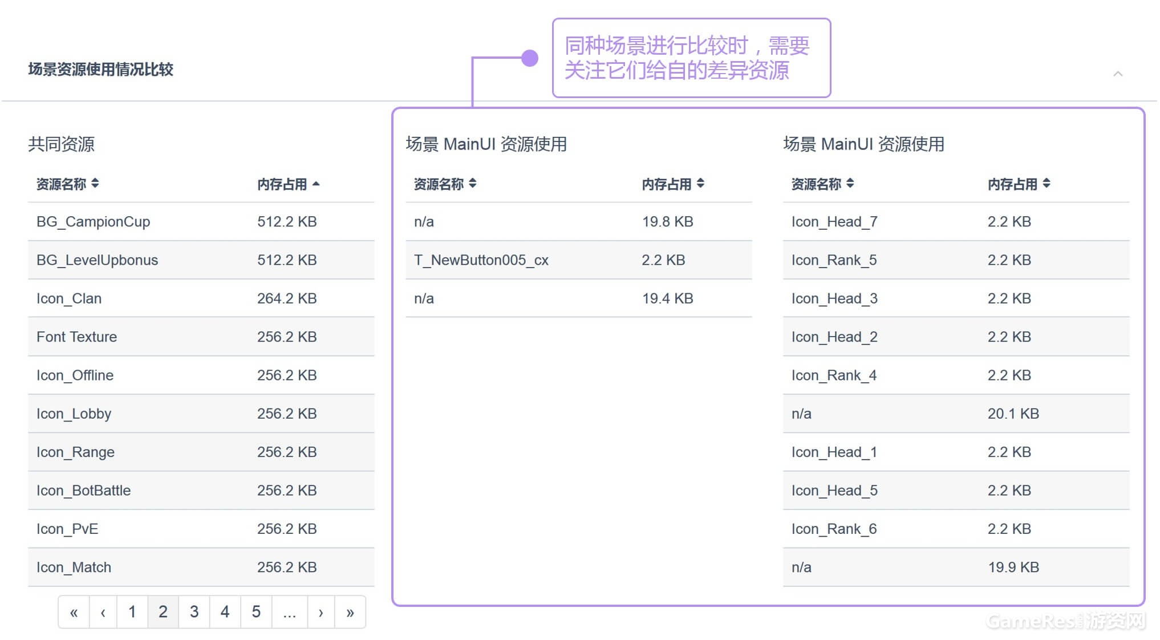The width and height of the screenshot is (1160, 640).
Task: Click currently active page 2 button
Action: pos(163,612)
